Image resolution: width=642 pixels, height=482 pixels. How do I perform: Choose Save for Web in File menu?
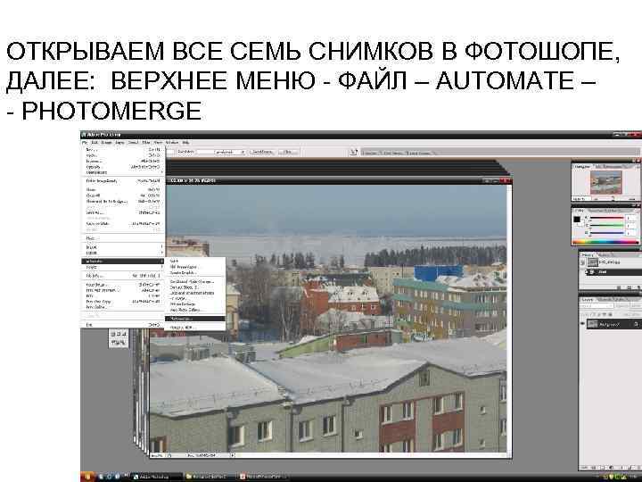coord(123,224)
